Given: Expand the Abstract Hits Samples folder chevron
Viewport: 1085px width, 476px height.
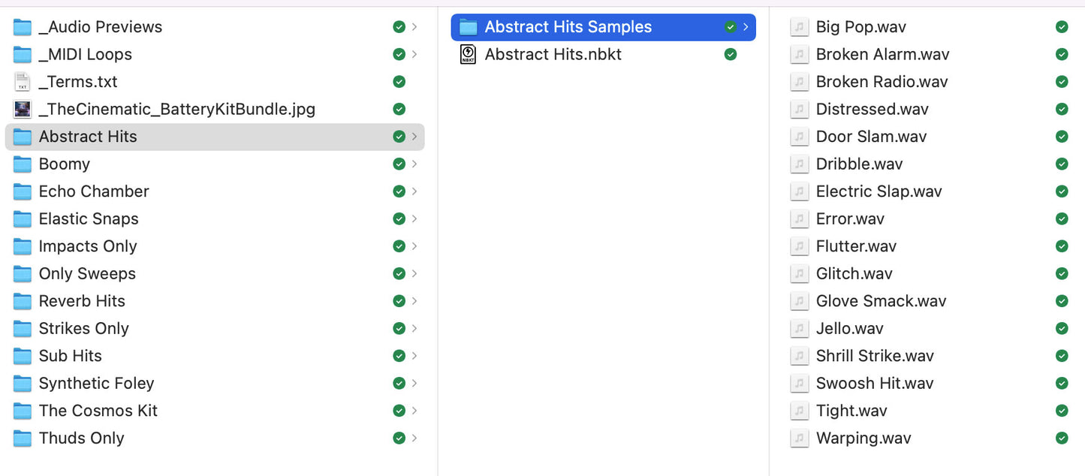Looking at the screenshot, I should 746,27.
